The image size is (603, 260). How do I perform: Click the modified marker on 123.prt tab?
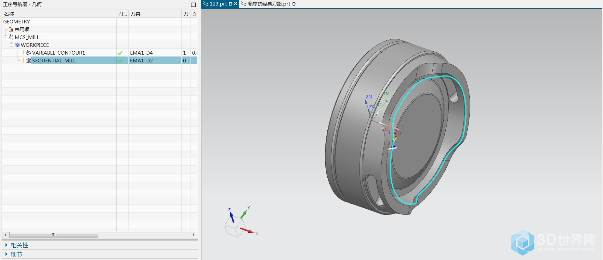coord(230,4)
